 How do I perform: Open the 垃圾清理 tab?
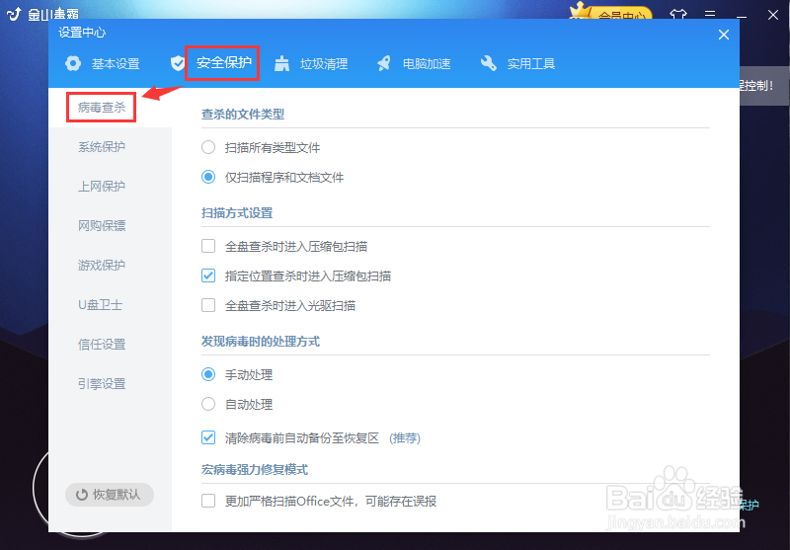(324, 64)
